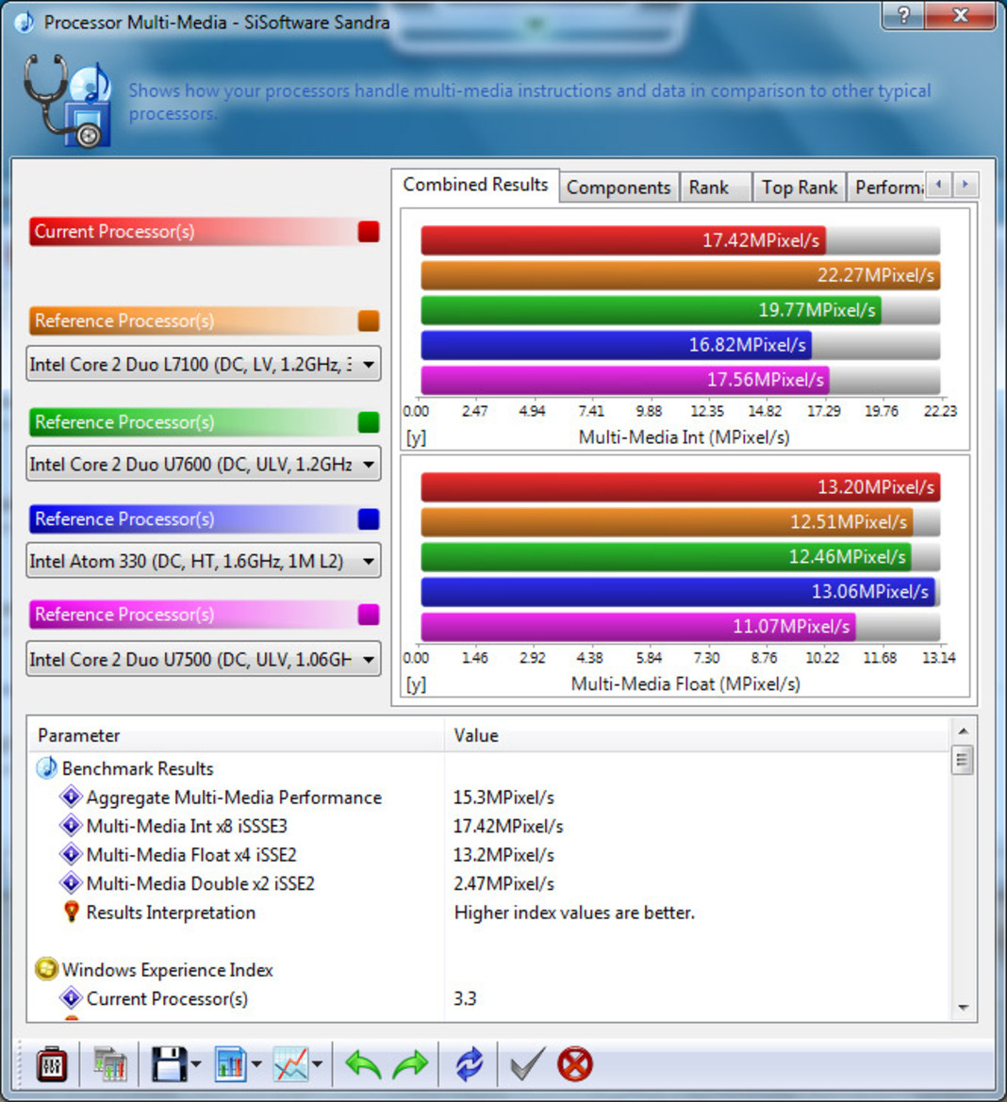
Task: Click the results list scroll up arrow
Action: point(963,732)
